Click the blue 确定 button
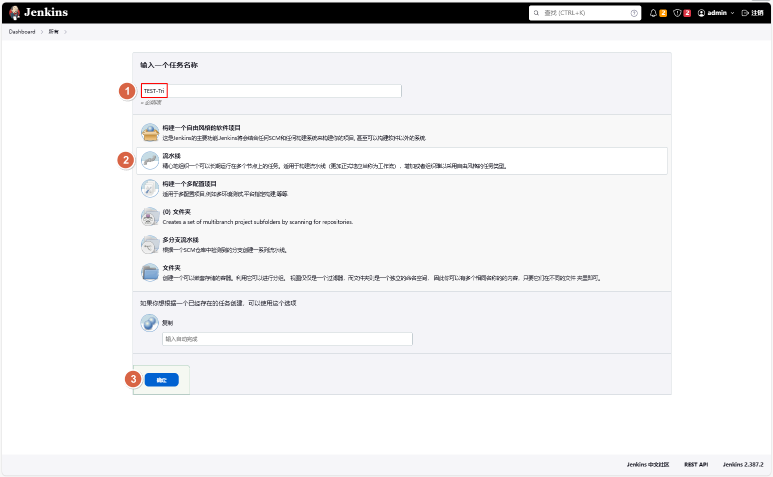The width and height of the screenshot is (773, 477). (162, 380)
